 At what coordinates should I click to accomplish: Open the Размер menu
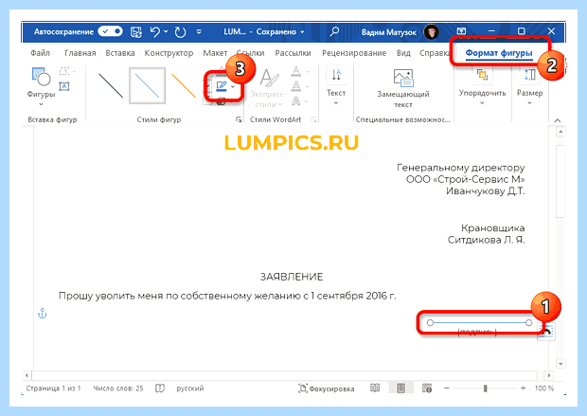(x=529, y=86)
